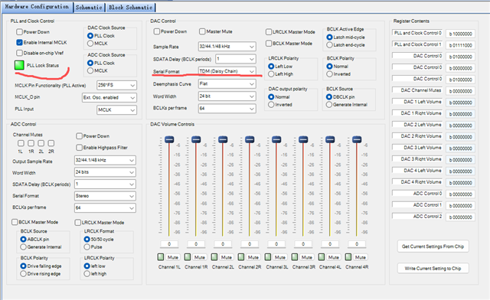Check ADC channel mute 1L box
Screen dimensions: 490x300
tap(21, 143)
